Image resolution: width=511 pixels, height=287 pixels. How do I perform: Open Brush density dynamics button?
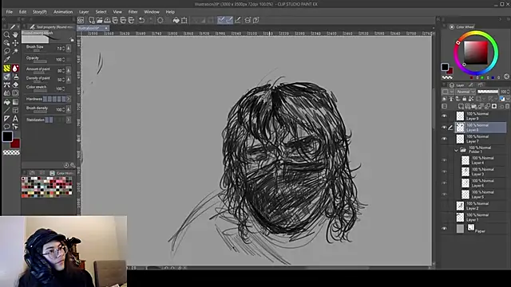69,110
